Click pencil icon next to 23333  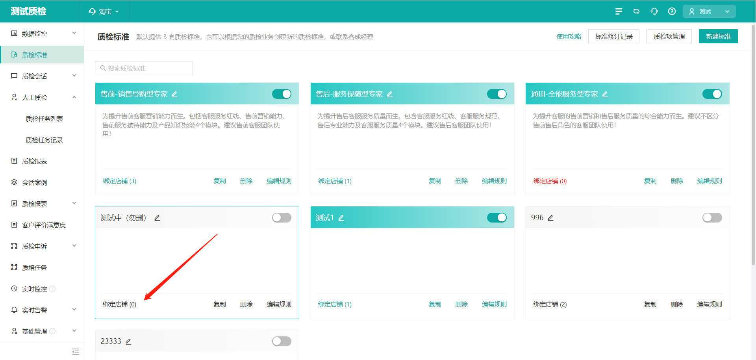128,341
